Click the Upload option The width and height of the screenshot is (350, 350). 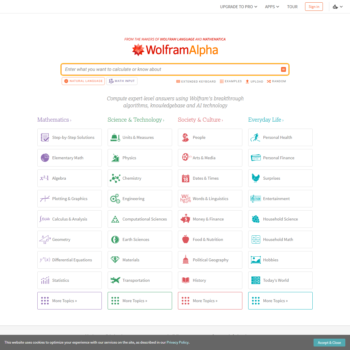click(x=254, y=81)
